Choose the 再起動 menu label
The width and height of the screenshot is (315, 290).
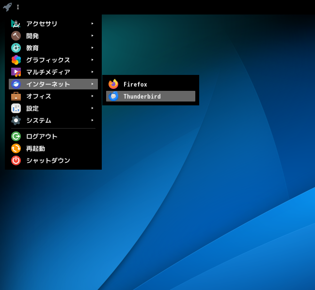pos(35,148)
